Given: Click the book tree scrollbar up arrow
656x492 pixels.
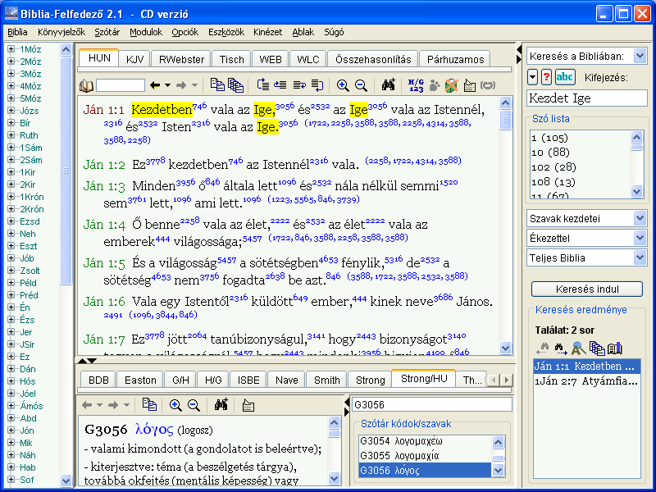Looking at the screenshot, I should pos(66,50).
